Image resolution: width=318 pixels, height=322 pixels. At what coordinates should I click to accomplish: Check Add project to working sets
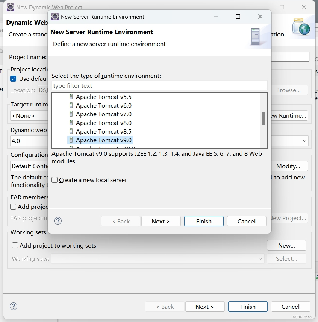pyautogui.click(x=15, y=245)
